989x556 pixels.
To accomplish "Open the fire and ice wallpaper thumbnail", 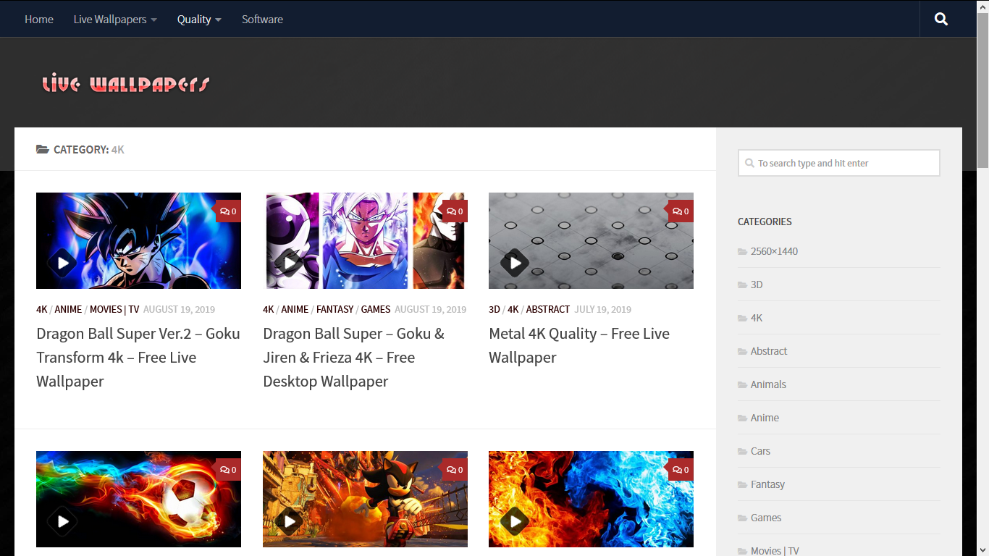I will pos(591,499).
